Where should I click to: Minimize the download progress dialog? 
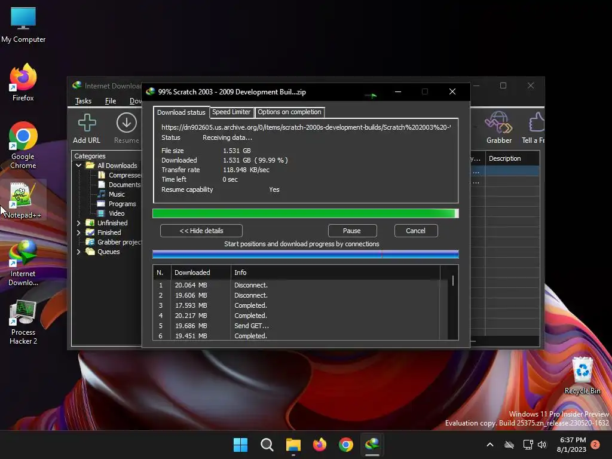[398, 91]
